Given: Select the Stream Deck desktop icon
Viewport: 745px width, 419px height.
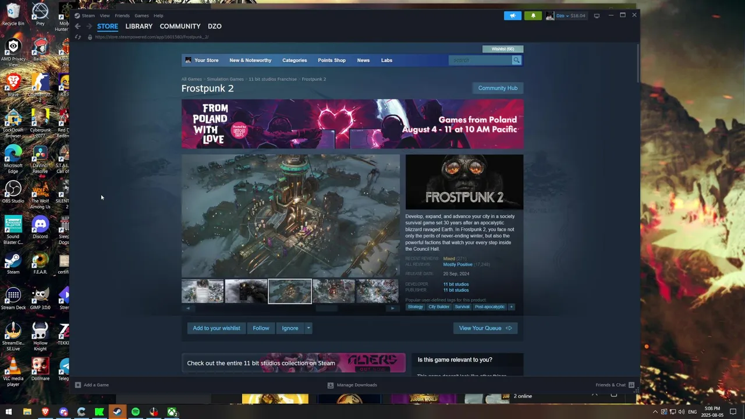Looking at the screenshot, I should coord(13,299).
